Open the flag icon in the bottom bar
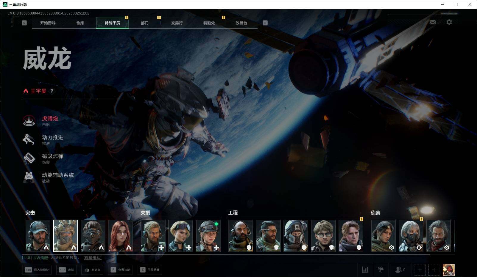 pyautogui.click(x=381, y=270)
